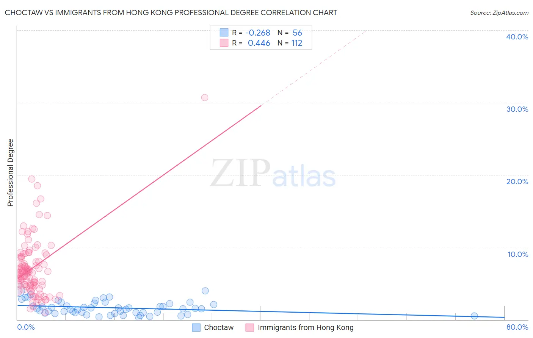Click the chart title text
The image size is (533, 338).
[171, 13]
